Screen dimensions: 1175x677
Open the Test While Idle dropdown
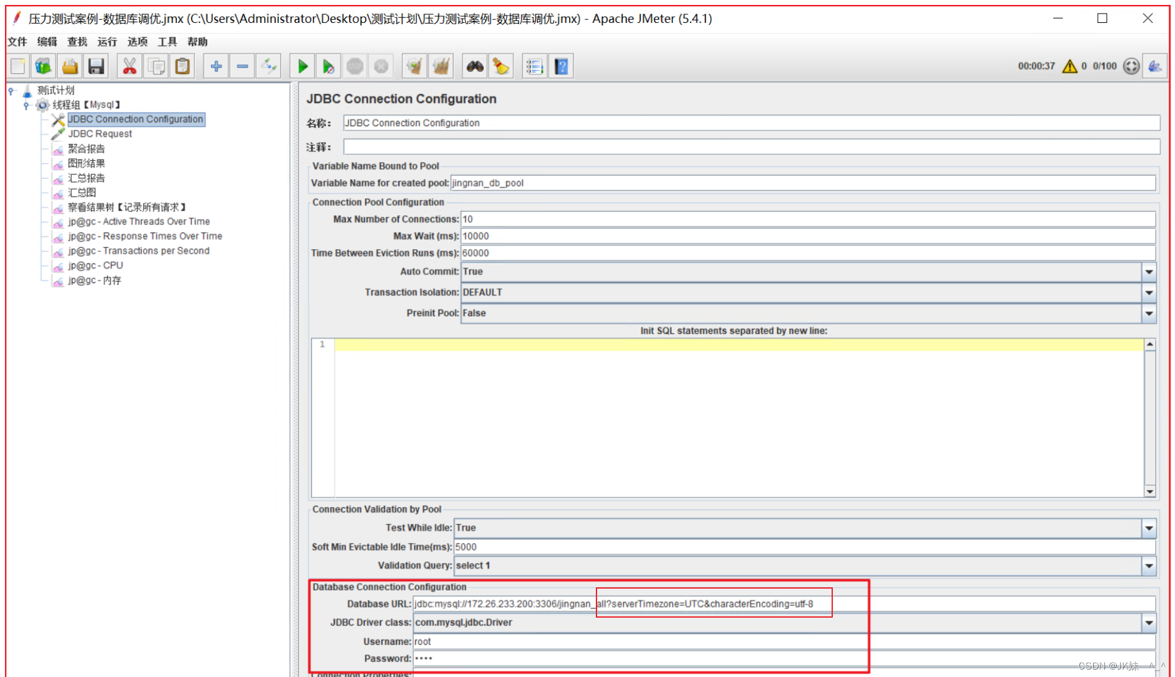[1149, 528]
